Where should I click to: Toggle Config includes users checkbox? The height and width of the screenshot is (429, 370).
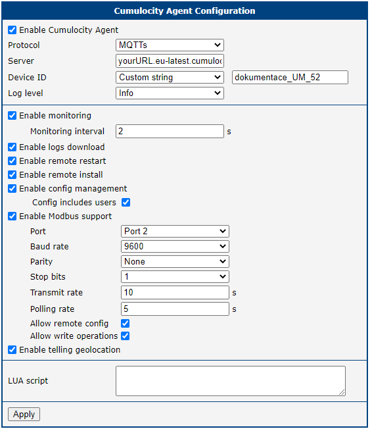coord(126,203)
